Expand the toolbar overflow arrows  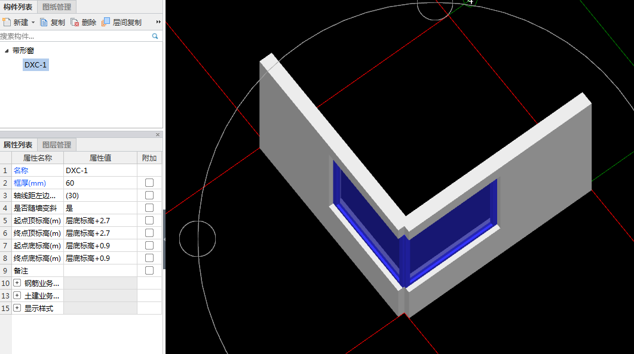158,22
